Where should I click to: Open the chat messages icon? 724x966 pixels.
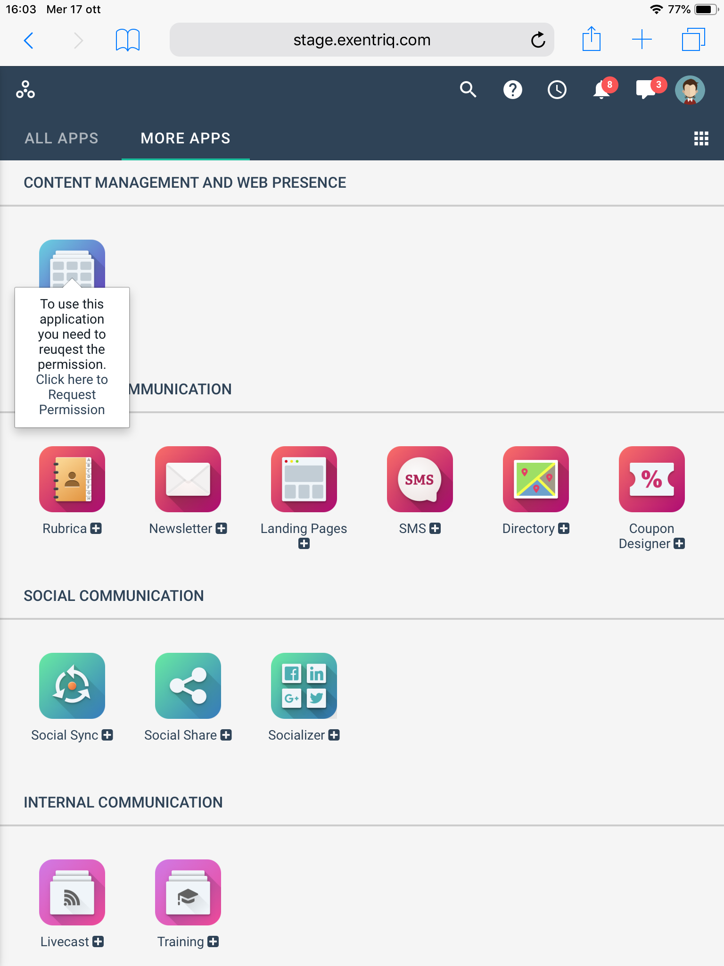click(x=646, y=90)
